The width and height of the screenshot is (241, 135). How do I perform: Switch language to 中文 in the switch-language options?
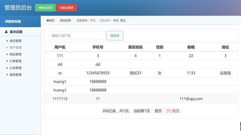pyautogui.click(x=116, y=20)
